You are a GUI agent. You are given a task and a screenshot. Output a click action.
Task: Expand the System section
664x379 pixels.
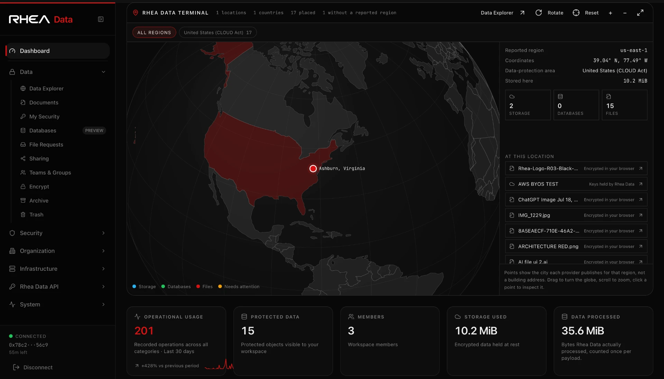click(57, 305)
